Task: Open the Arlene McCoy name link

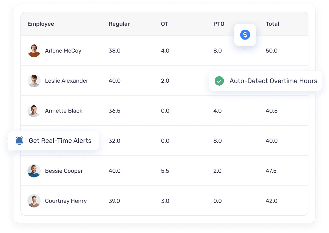Action: pos(63,51)
